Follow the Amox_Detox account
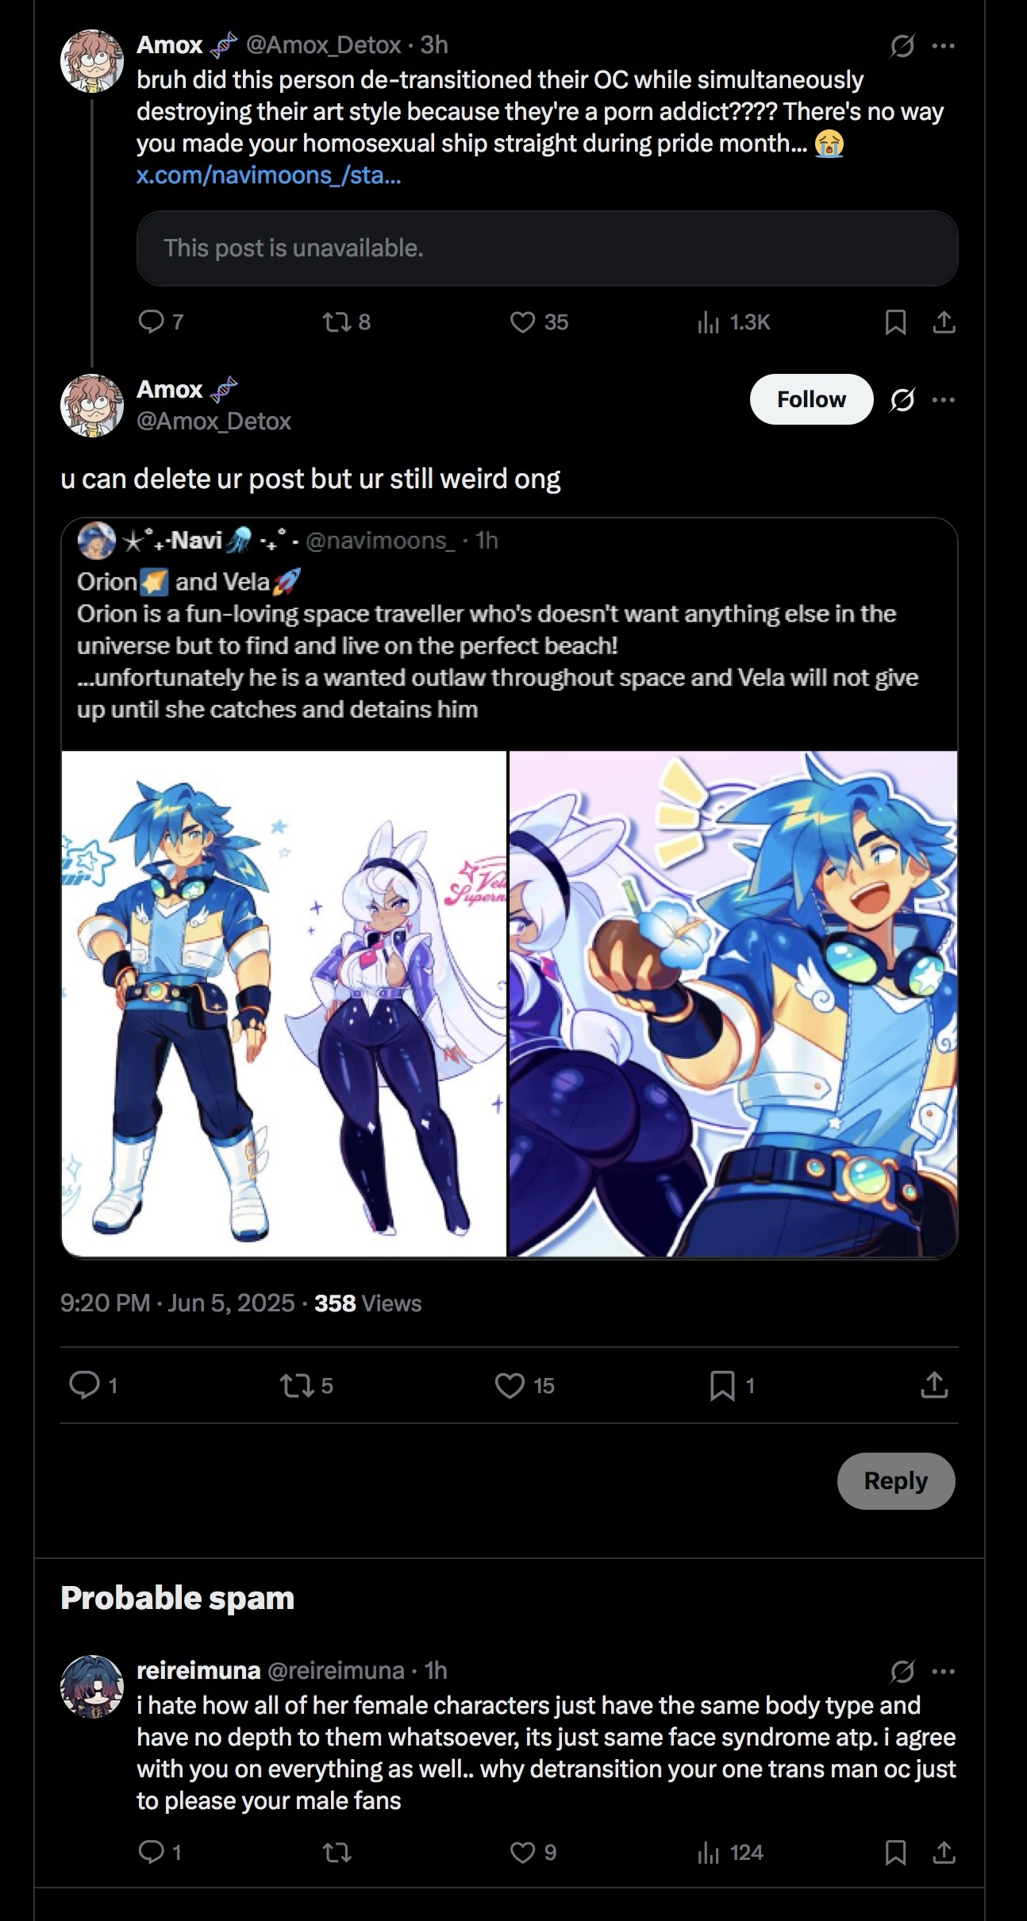Image resolution: width=1027 pixels, height=1921 pixels. (x=811, y=399)
